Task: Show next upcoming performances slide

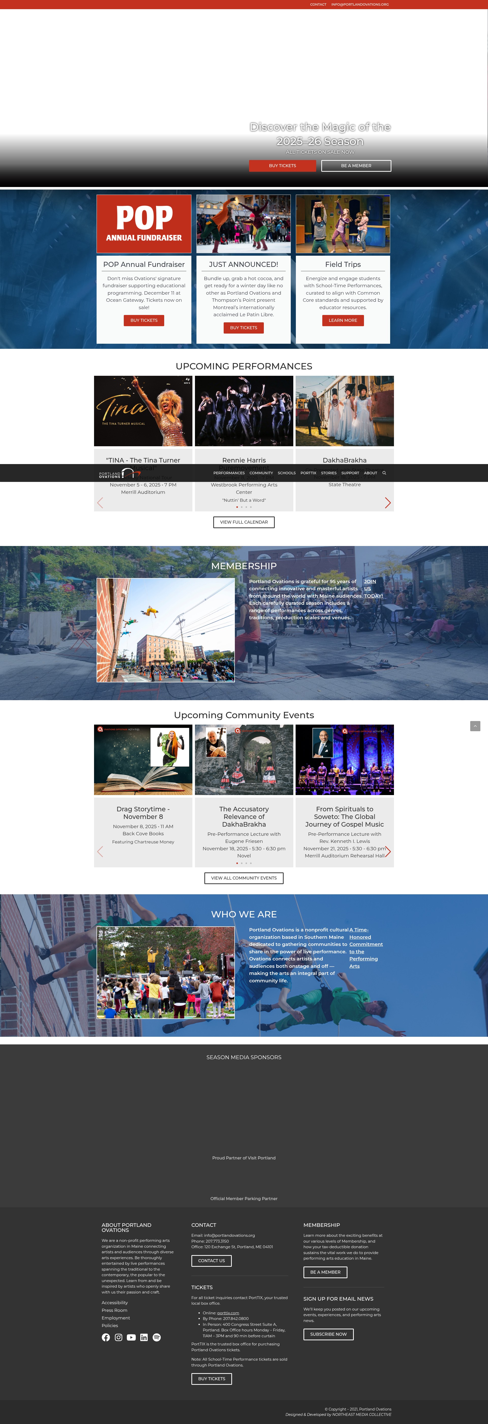Action: point(388,502)
